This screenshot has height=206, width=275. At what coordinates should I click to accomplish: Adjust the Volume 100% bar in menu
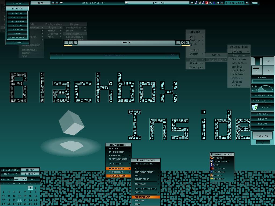pyautogui.click(x=118, y=176)
